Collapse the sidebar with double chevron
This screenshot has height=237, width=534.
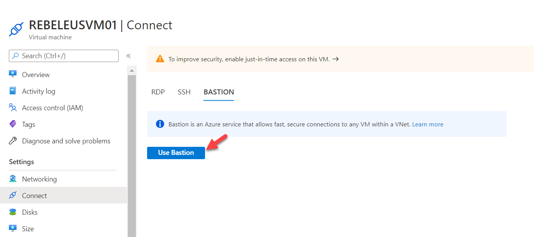tap(129, 56)
